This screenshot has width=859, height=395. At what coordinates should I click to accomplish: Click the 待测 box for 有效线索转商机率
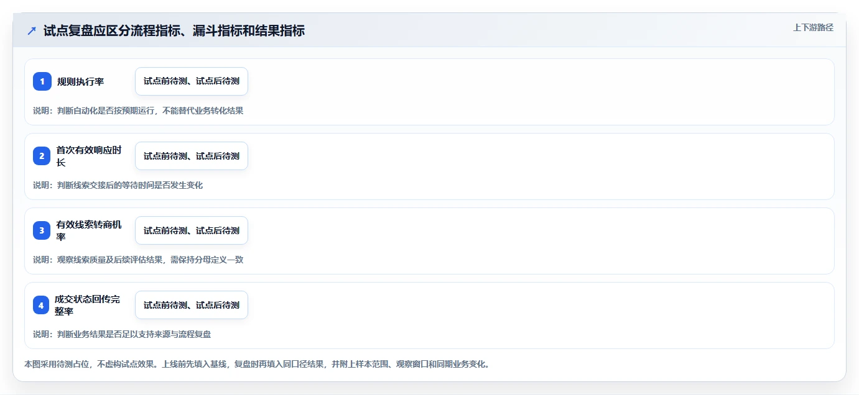click(192, 230)
